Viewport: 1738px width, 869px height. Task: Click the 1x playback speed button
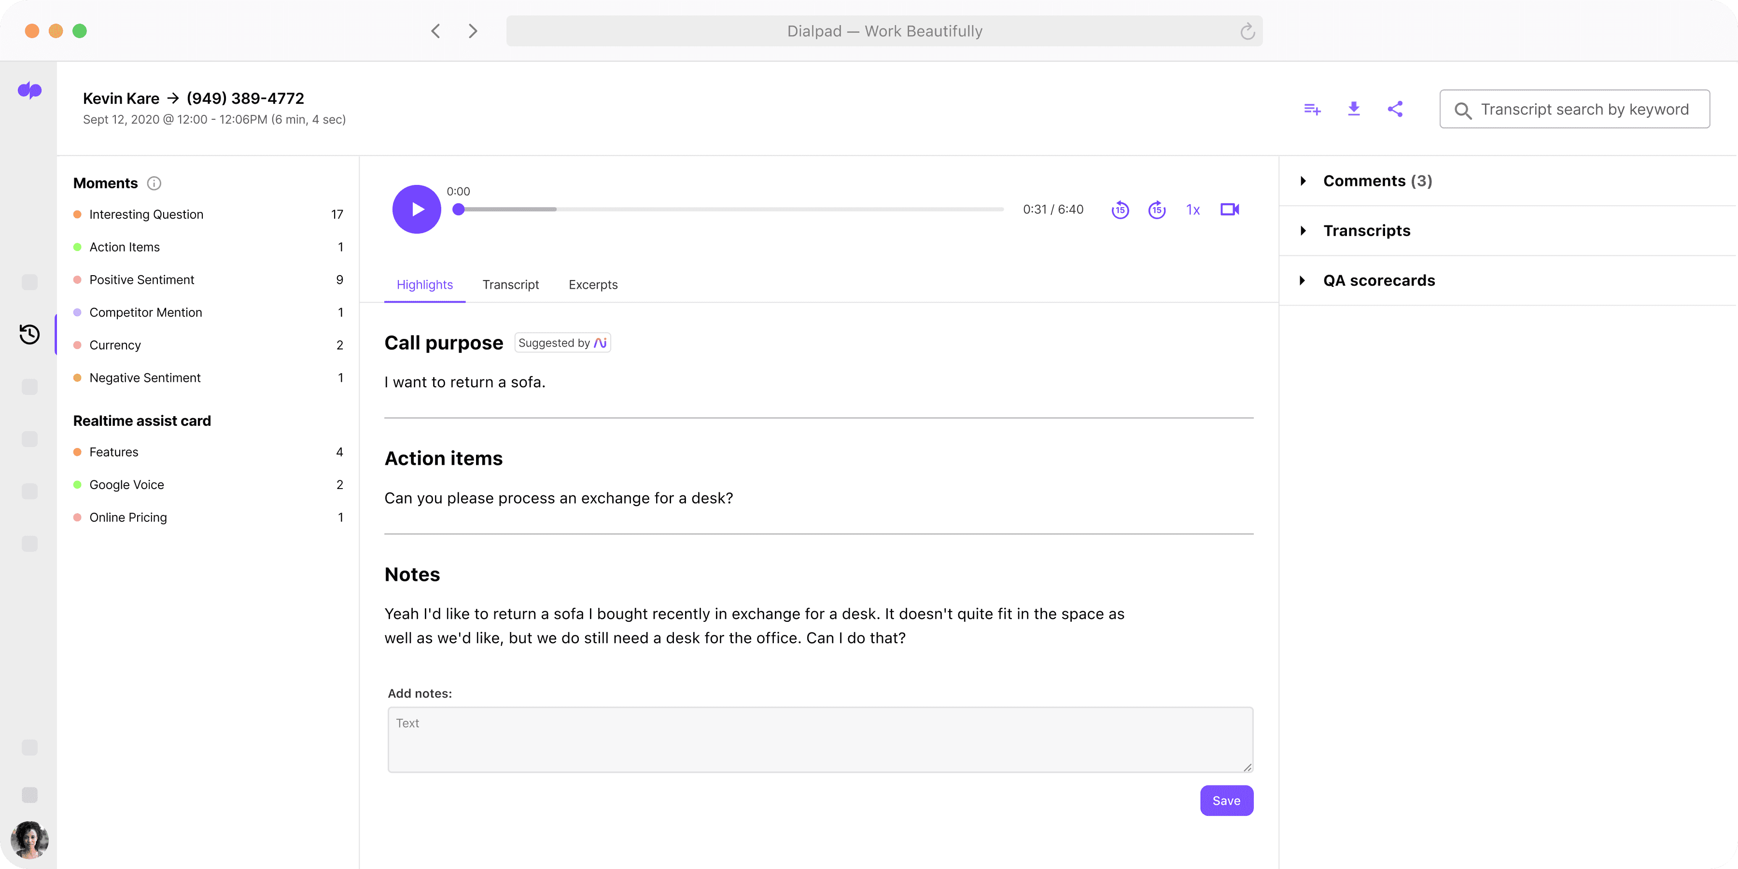[1191, 209]
